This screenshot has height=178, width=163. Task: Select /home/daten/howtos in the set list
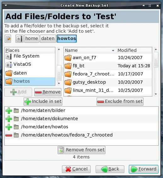click(x=81, y=127)
